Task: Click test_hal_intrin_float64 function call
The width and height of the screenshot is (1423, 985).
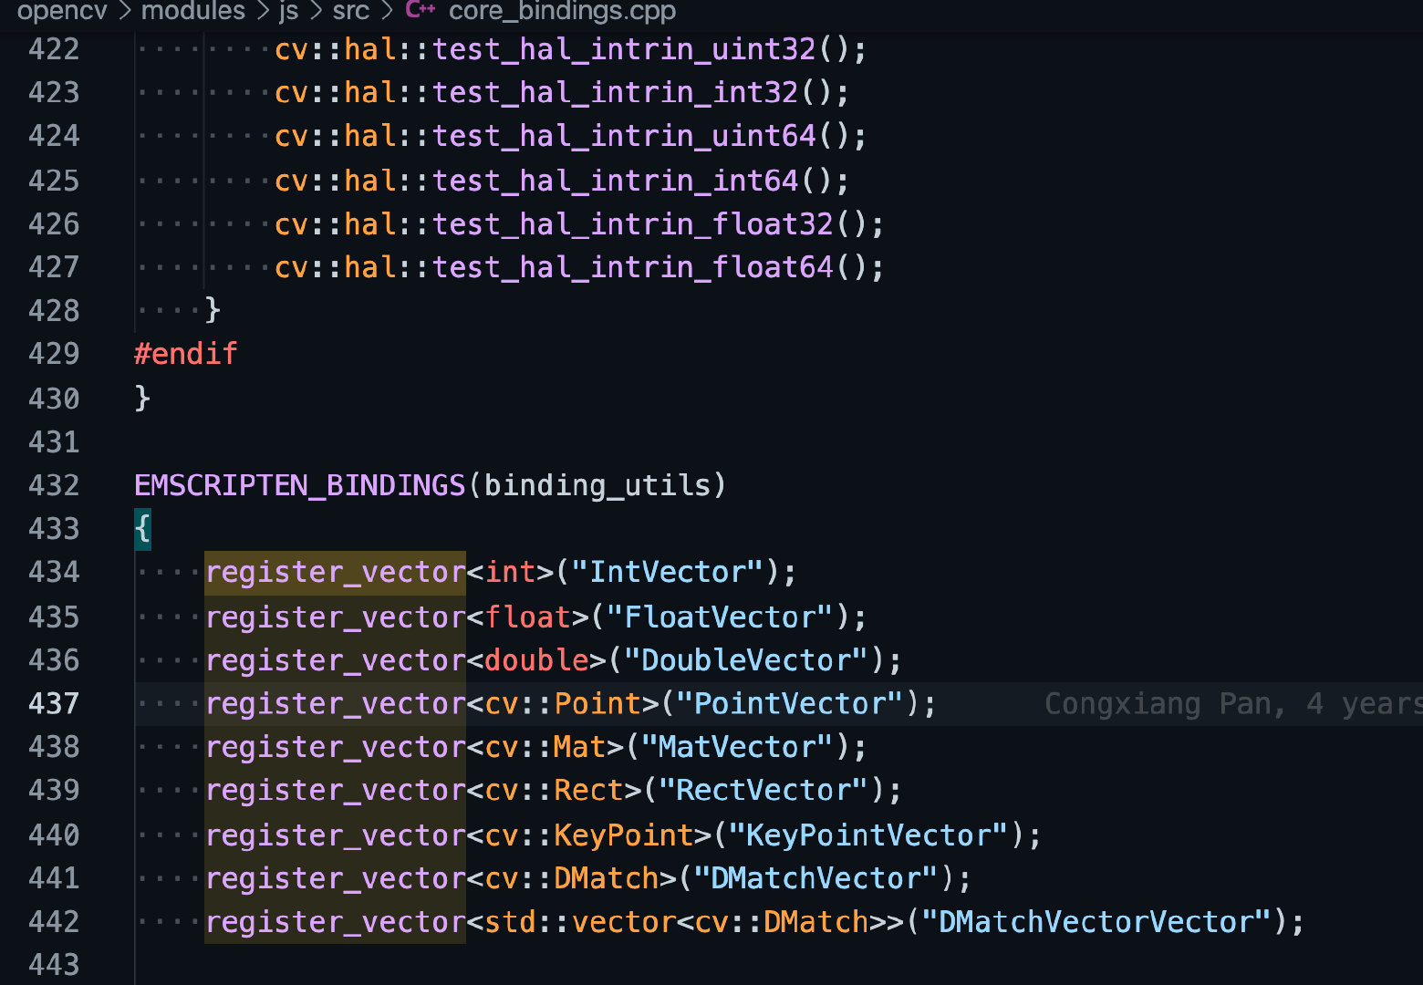Action: [633, 266]
